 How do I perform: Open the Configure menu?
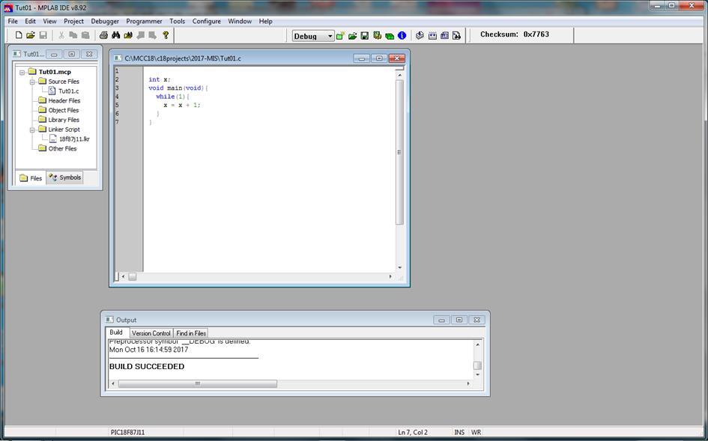(206, 21)
